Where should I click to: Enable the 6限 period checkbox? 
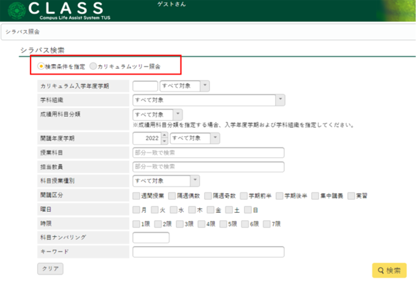(x=245, y=224)
